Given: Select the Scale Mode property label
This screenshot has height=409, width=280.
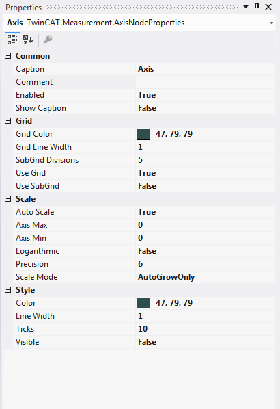Looking at the screenshot, I should (36, 277).
